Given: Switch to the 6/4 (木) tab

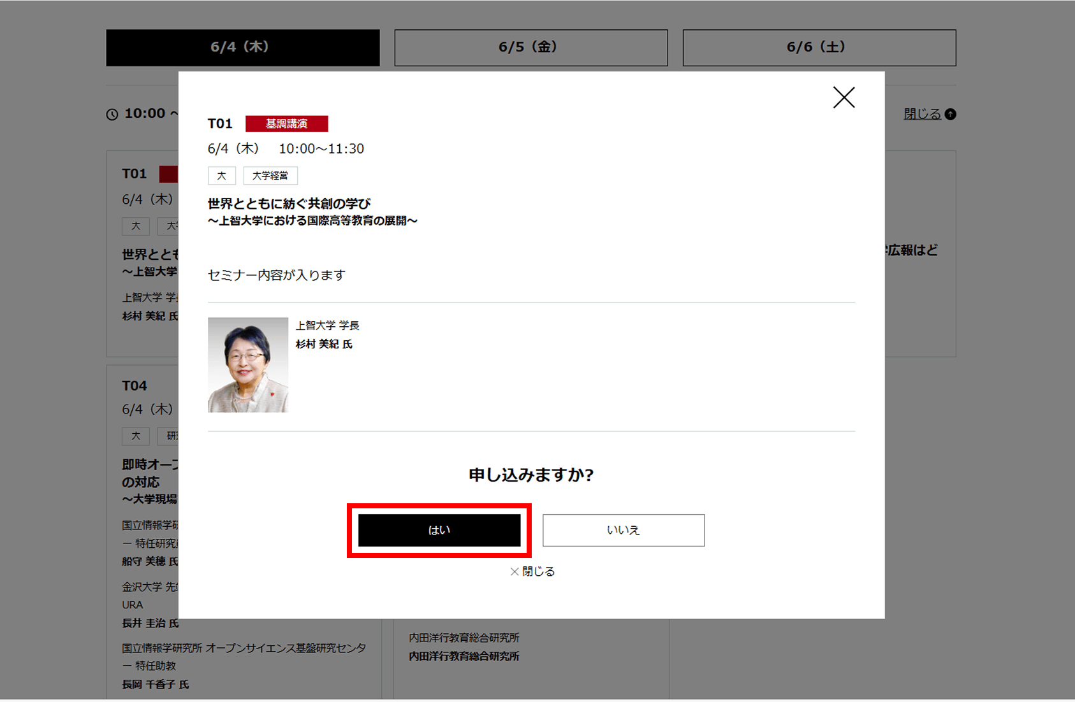Looking at the screenshot, I should point(242,47).
